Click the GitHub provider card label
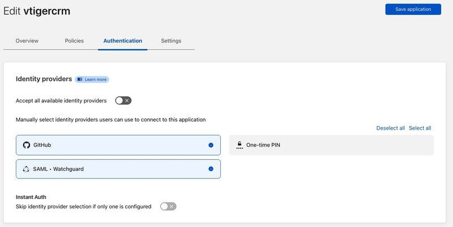Screen dimensions: 453x227 pos(42,145)
